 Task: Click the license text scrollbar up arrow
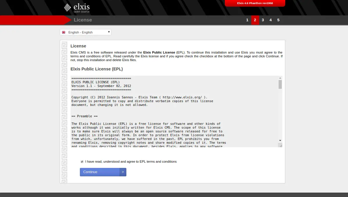pos(280,78)
